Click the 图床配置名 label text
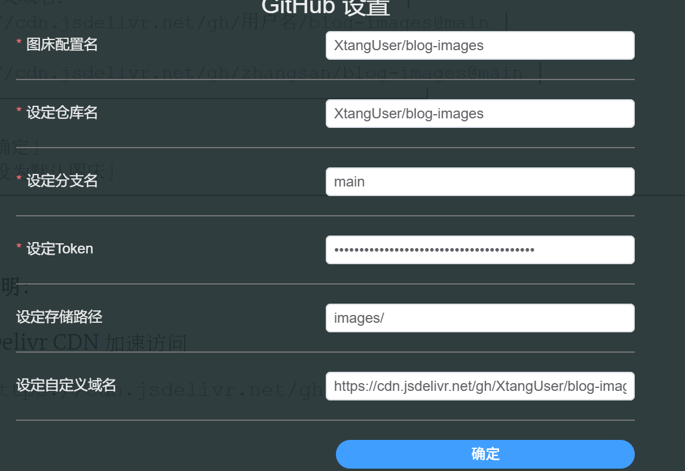 click(62, 45)
